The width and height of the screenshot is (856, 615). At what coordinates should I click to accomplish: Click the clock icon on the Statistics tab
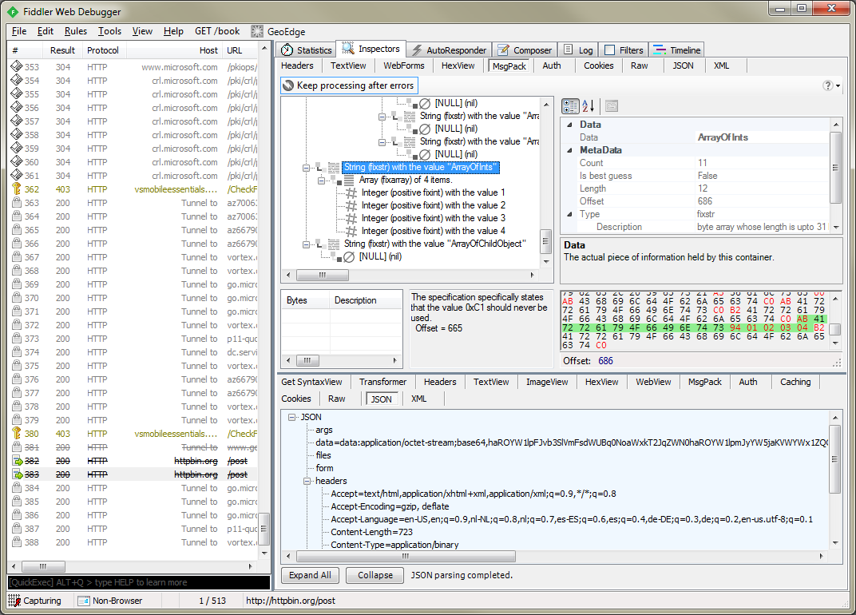287,50
